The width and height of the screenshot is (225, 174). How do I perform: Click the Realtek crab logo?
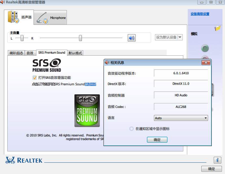[10, 160]
